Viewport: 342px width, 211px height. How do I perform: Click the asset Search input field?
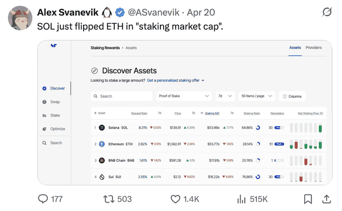click(x=121, y=97)
